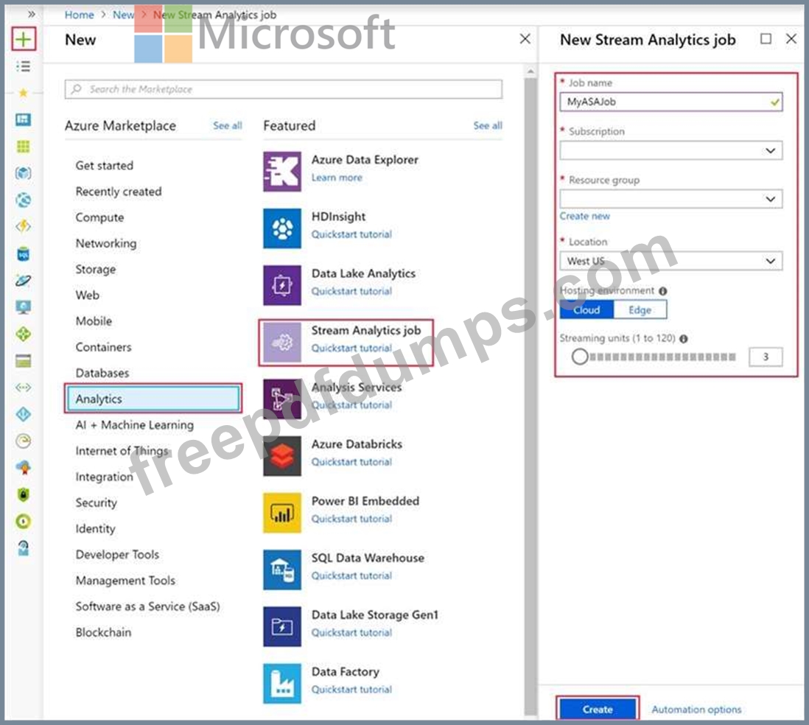Open Automation options link
This screenshot has height=725, width=809.
coord(696,710)
